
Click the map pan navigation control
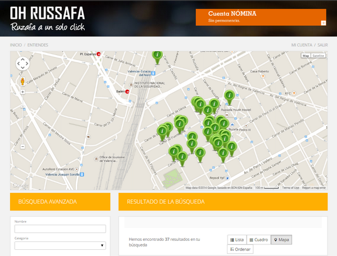[x=22, y=64]
